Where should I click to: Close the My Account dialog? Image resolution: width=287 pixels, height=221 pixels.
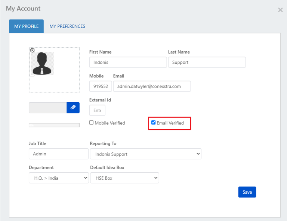pos(280,10)
